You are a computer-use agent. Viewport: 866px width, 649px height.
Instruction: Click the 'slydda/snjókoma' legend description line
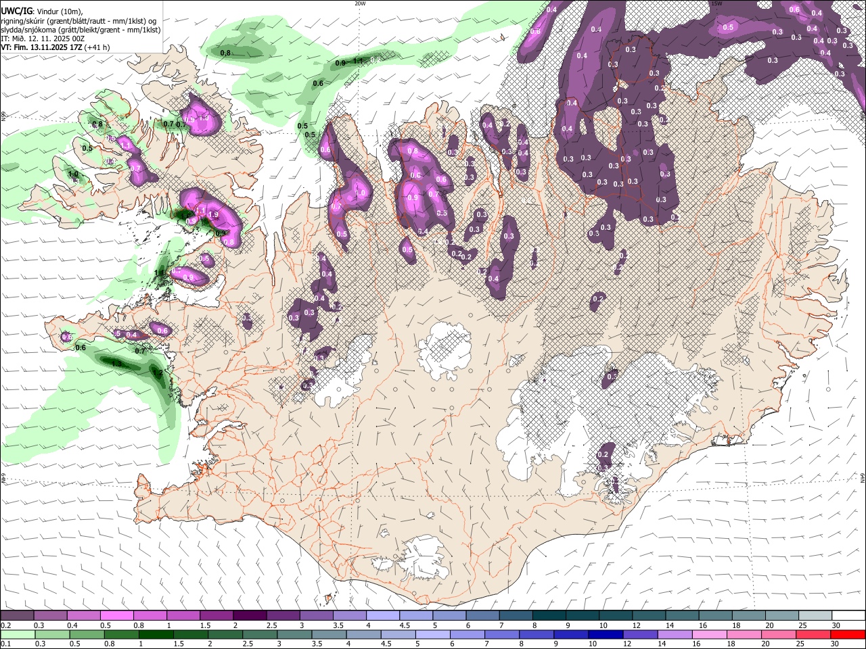pos(81,30)
